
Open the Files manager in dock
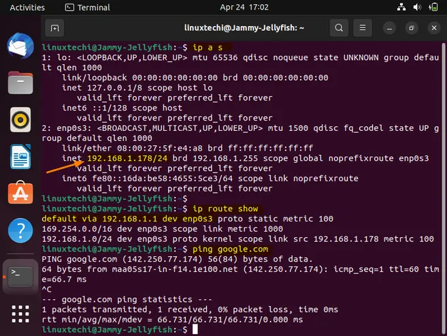click(x=20, y=83)
